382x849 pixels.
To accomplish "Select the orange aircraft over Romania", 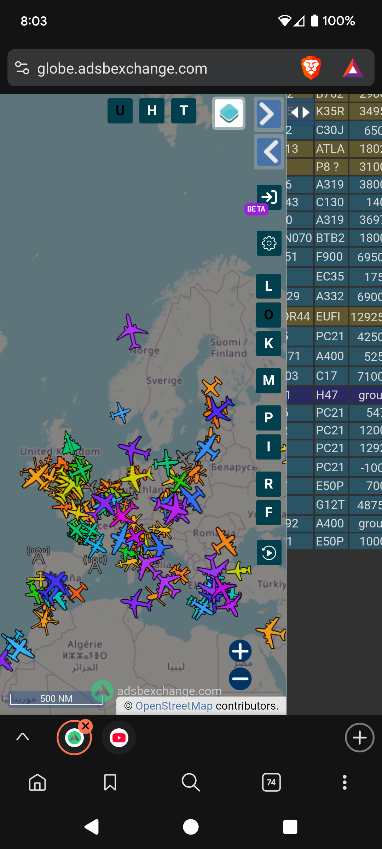I will pyautogui.click(x=225, y=541).
